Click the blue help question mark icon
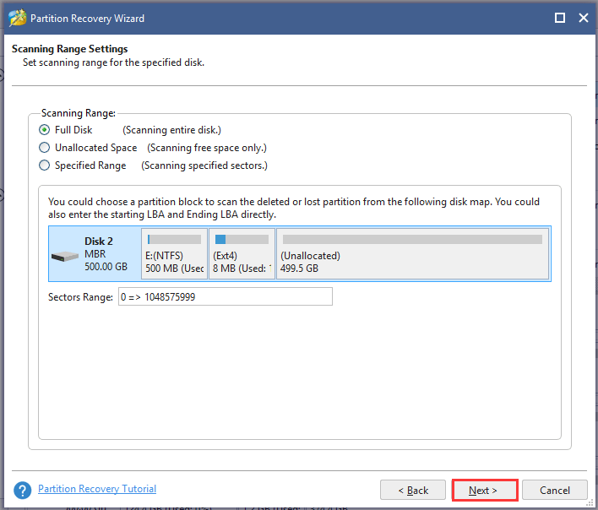The width and height of the screenshot is (598, 510). [23, 491]
